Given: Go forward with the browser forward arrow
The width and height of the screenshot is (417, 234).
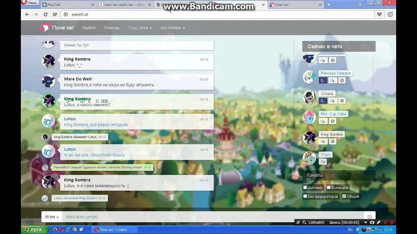Looking at the screenshot, I should click(36, 14).
